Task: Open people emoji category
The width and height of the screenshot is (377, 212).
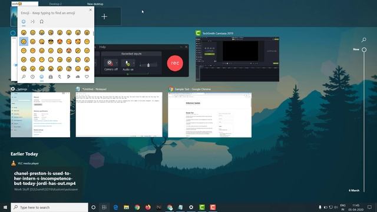Action: [x=51, y=77]
